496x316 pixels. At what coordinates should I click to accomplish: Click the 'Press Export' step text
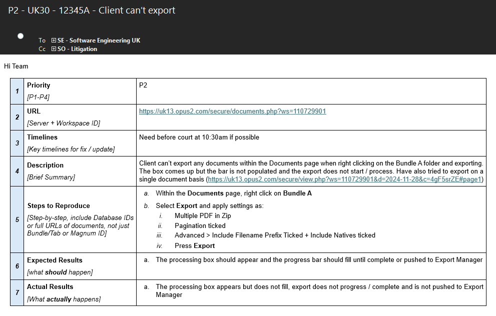[195, 245]
